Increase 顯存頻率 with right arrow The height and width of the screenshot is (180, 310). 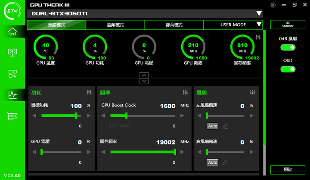(x=182, y=152)
